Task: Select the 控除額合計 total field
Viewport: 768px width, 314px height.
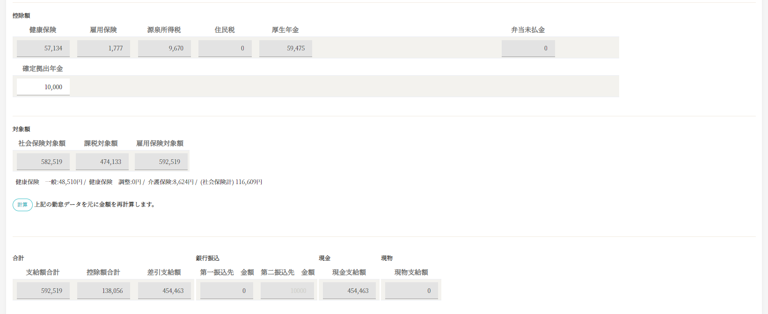Action: (103, 291)
